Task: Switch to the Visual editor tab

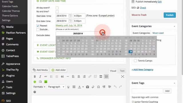Action: click(x=113, y=71)
